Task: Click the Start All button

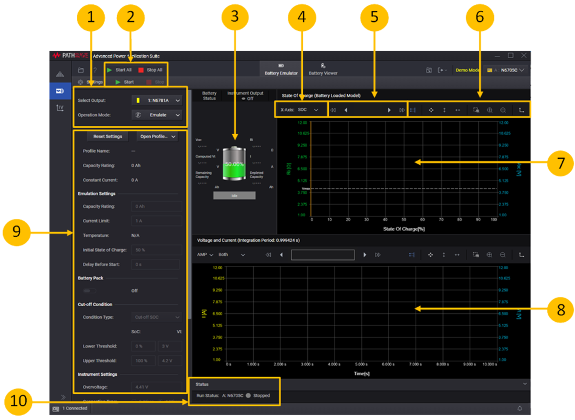Action: click(x=119, y=70)
